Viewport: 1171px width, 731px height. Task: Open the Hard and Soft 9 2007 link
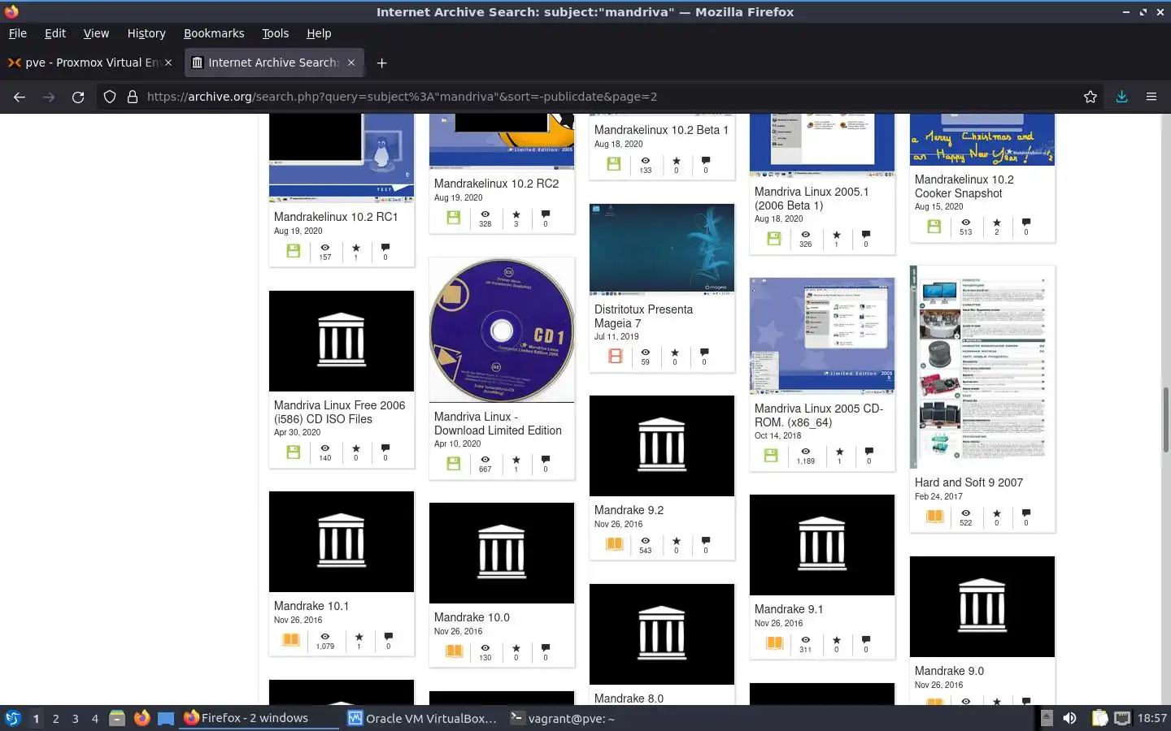969,482
